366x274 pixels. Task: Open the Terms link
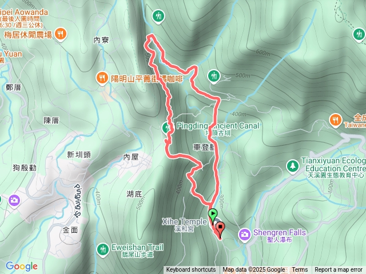pos(300,270)
